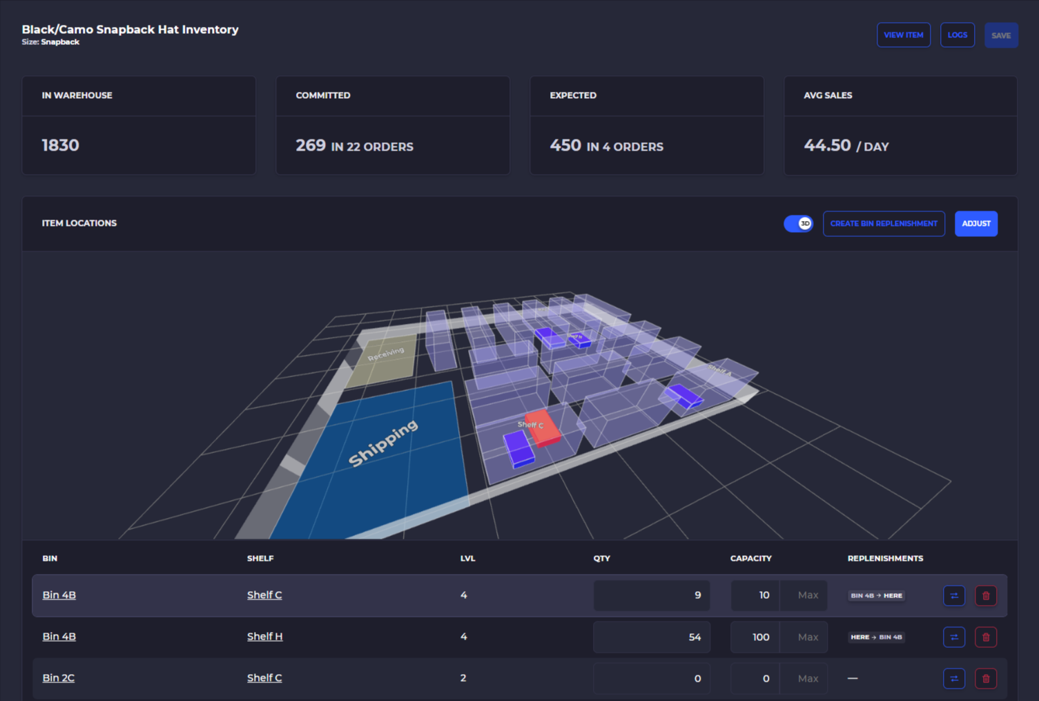
Task: Click Create Bin Replenishment
Action: [884, 224]
